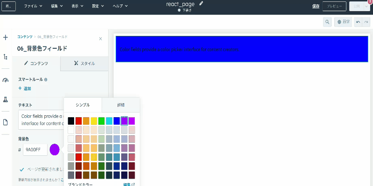Open the top bar 設定 menu
Screen dimensions: 373x186
click(x=98, y=6)
